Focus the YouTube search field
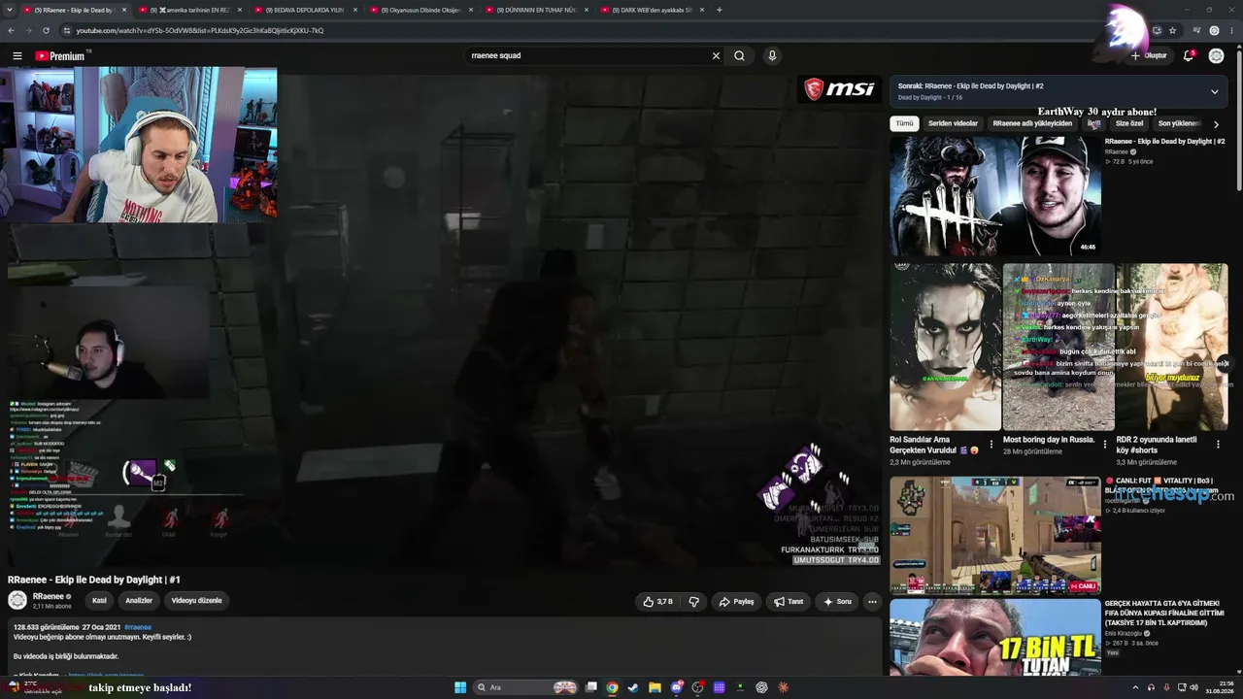Image resolution: width=1243 pixels, height=699 pixels. (x=588, y=56)
